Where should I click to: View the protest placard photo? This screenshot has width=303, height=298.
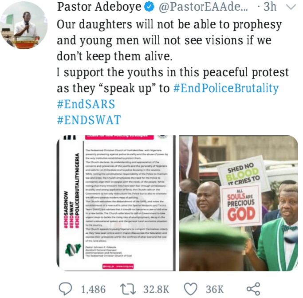click(239, 203)
